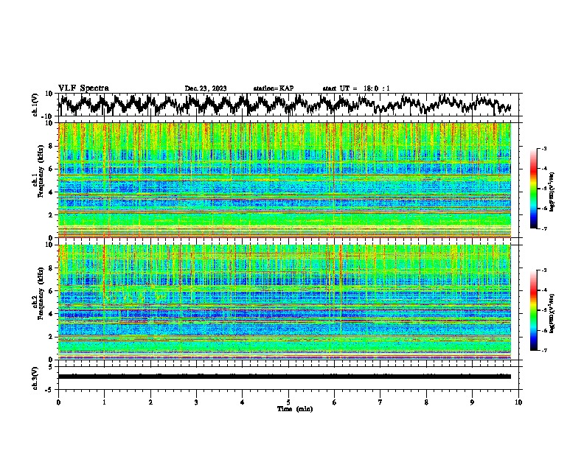Click the ch.2 spectrogram panel
Screen dimensions: 584x451
285,302
